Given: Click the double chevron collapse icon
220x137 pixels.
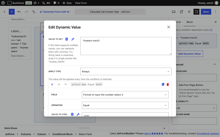Looking at the screenshot, I should (189, 12).
